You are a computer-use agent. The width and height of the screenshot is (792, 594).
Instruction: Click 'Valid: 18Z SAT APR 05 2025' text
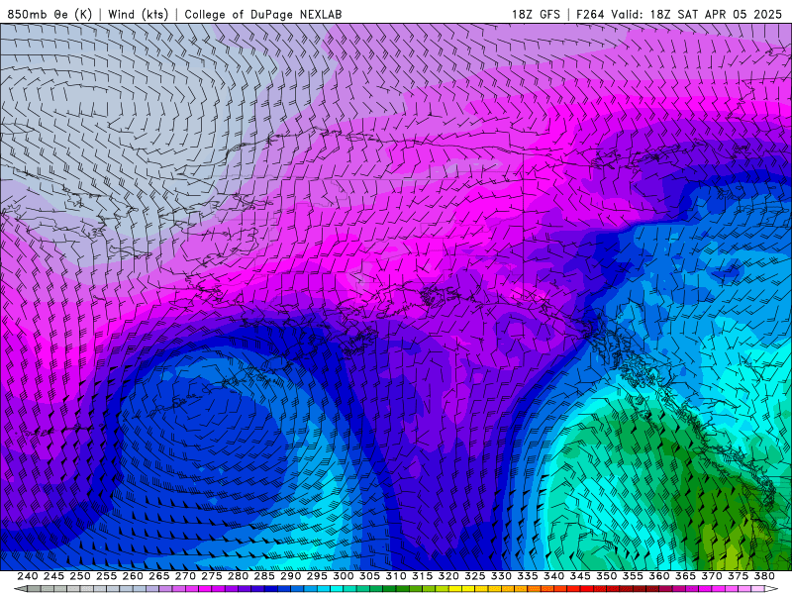(x=696, y=14)
